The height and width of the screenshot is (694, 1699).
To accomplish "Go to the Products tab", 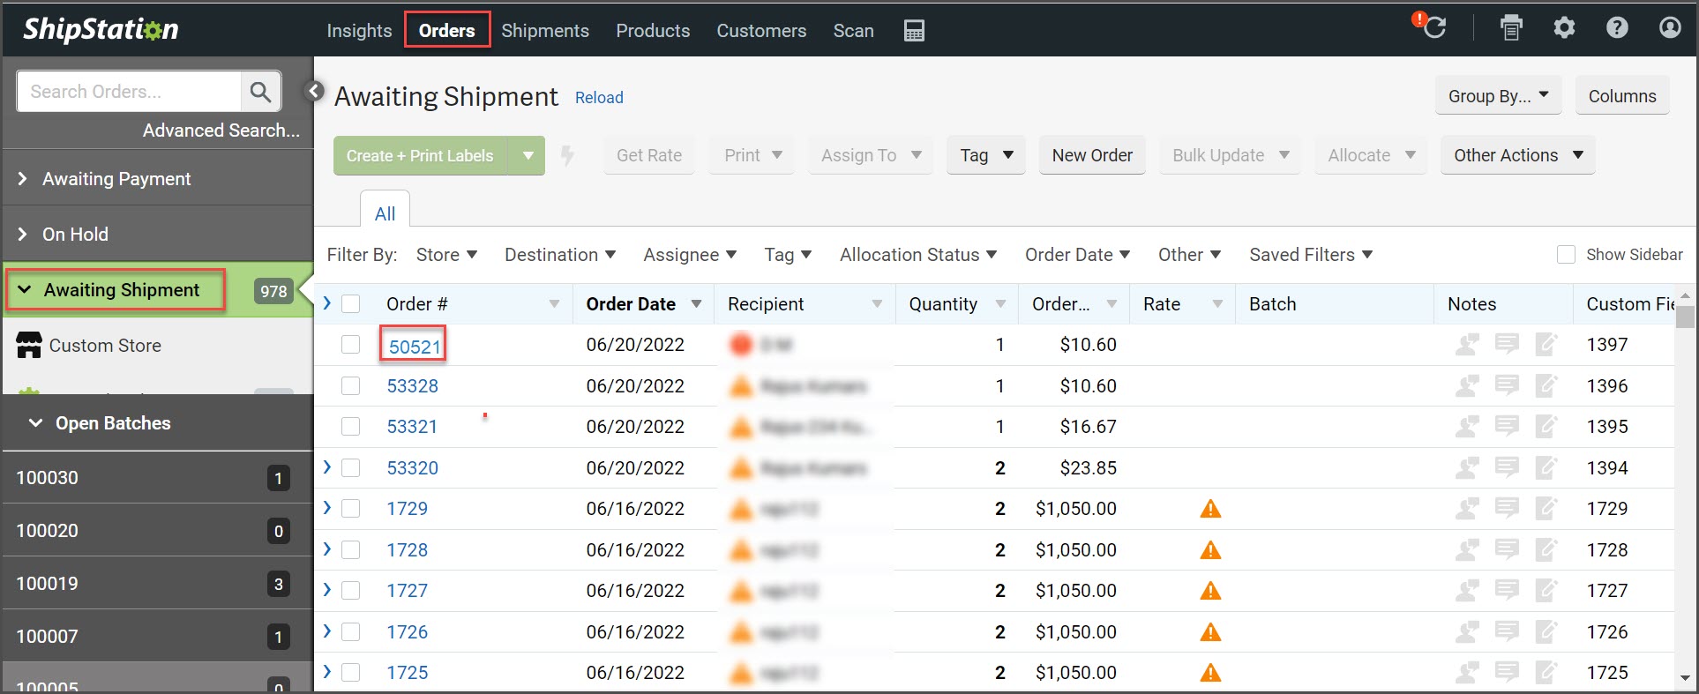I will point(653,31).
